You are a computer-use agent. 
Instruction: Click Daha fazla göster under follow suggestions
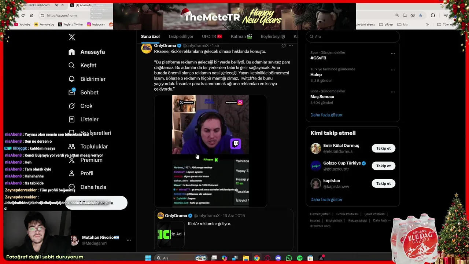click(326, 200)
